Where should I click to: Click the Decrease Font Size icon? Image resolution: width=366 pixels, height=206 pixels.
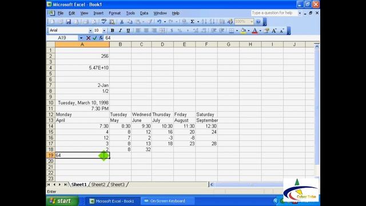click(282, 30)
